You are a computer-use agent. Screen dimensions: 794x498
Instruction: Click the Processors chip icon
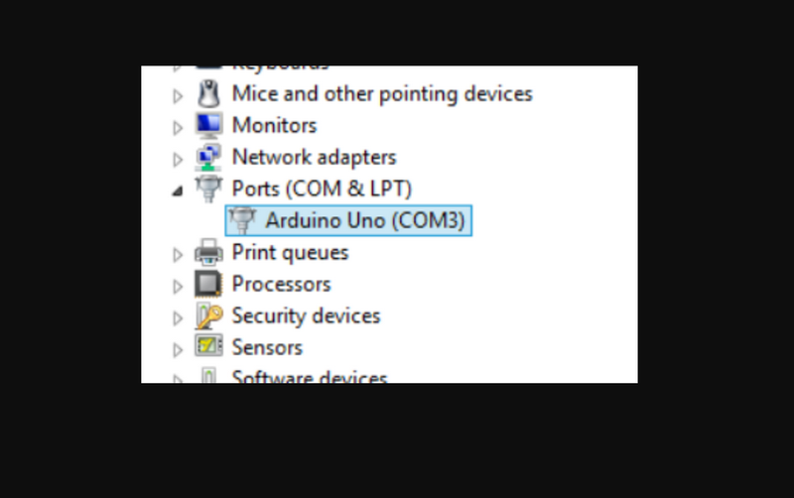click(x=208, y=285)
